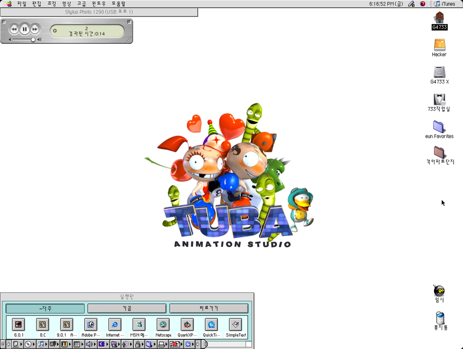463x349 pixels.
Task: Select the 휴지통 trash icon
Action: click(439, 318)
